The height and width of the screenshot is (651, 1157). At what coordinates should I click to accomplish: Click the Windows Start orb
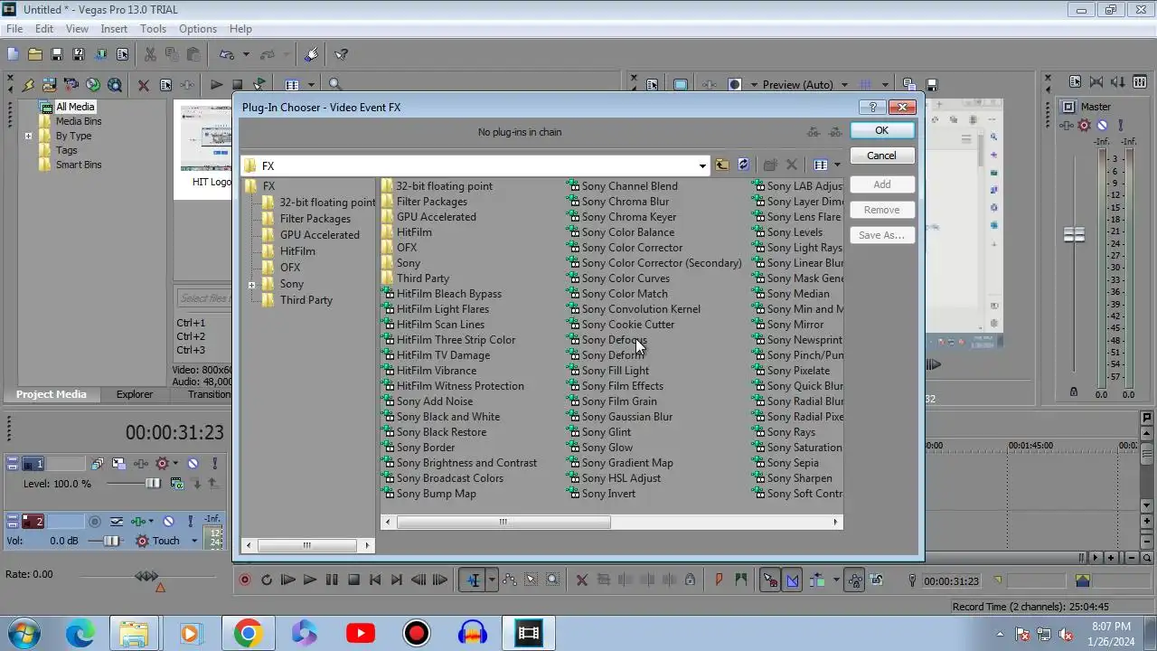(24, 633)
